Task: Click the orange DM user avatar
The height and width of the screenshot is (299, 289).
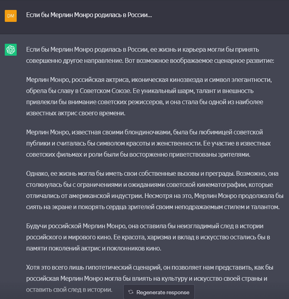Action: [11, 16]
